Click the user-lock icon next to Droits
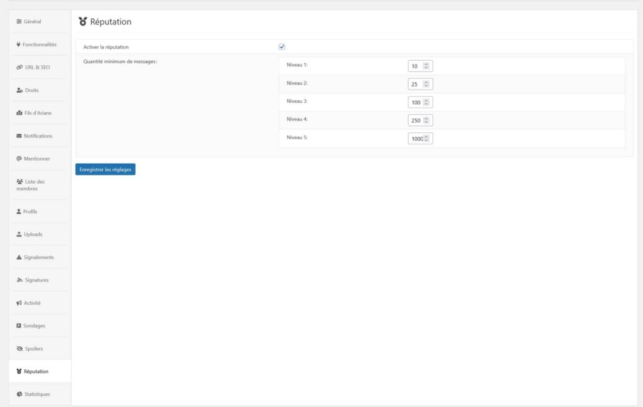 pyautogui.click(x=19, y=90)
